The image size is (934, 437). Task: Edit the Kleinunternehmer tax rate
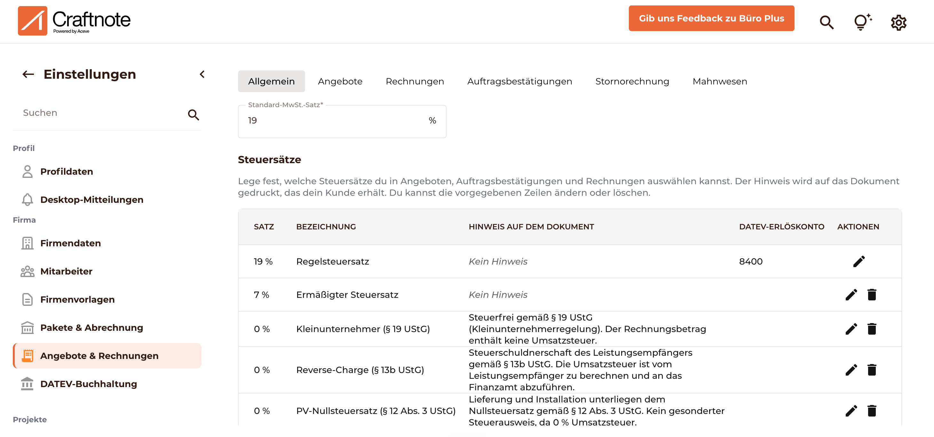click(851, 329)
